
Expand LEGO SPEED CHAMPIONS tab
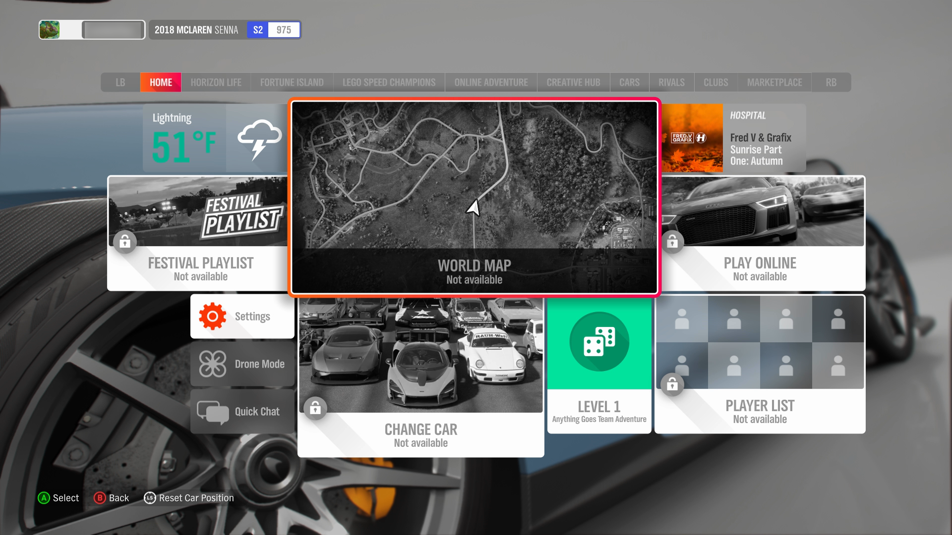coord(389,81)
